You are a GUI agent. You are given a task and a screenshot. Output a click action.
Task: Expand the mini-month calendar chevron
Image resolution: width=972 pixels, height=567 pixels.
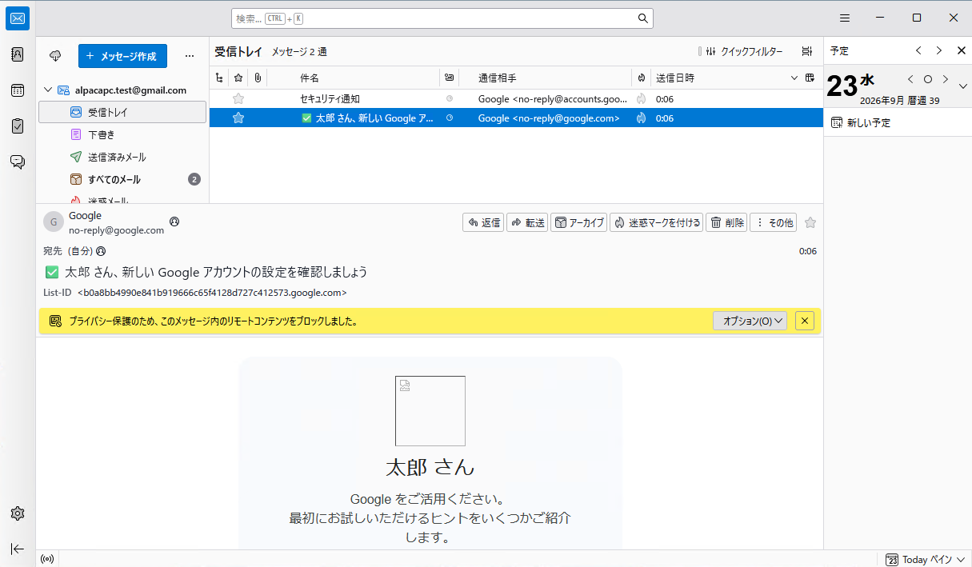[x=962, y=86]
